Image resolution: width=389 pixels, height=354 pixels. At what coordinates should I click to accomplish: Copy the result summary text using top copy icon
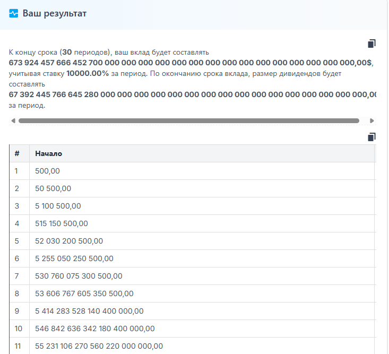tap(371, 44)
